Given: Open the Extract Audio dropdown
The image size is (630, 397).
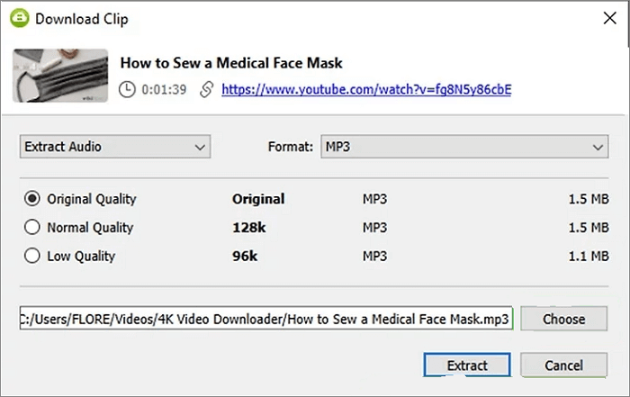Looking at the screenshot, I should pos(114,146).
